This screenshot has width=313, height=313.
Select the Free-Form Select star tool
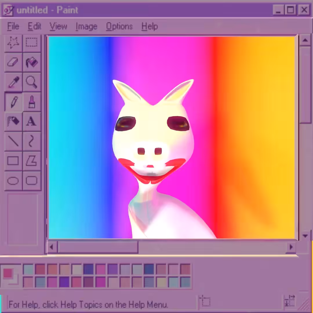click(x=13, y=43)
